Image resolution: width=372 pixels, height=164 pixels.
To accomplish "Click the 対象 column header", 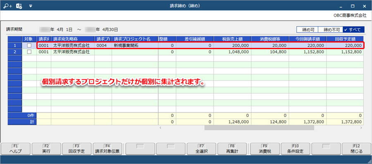I will [x=29, y=39].
